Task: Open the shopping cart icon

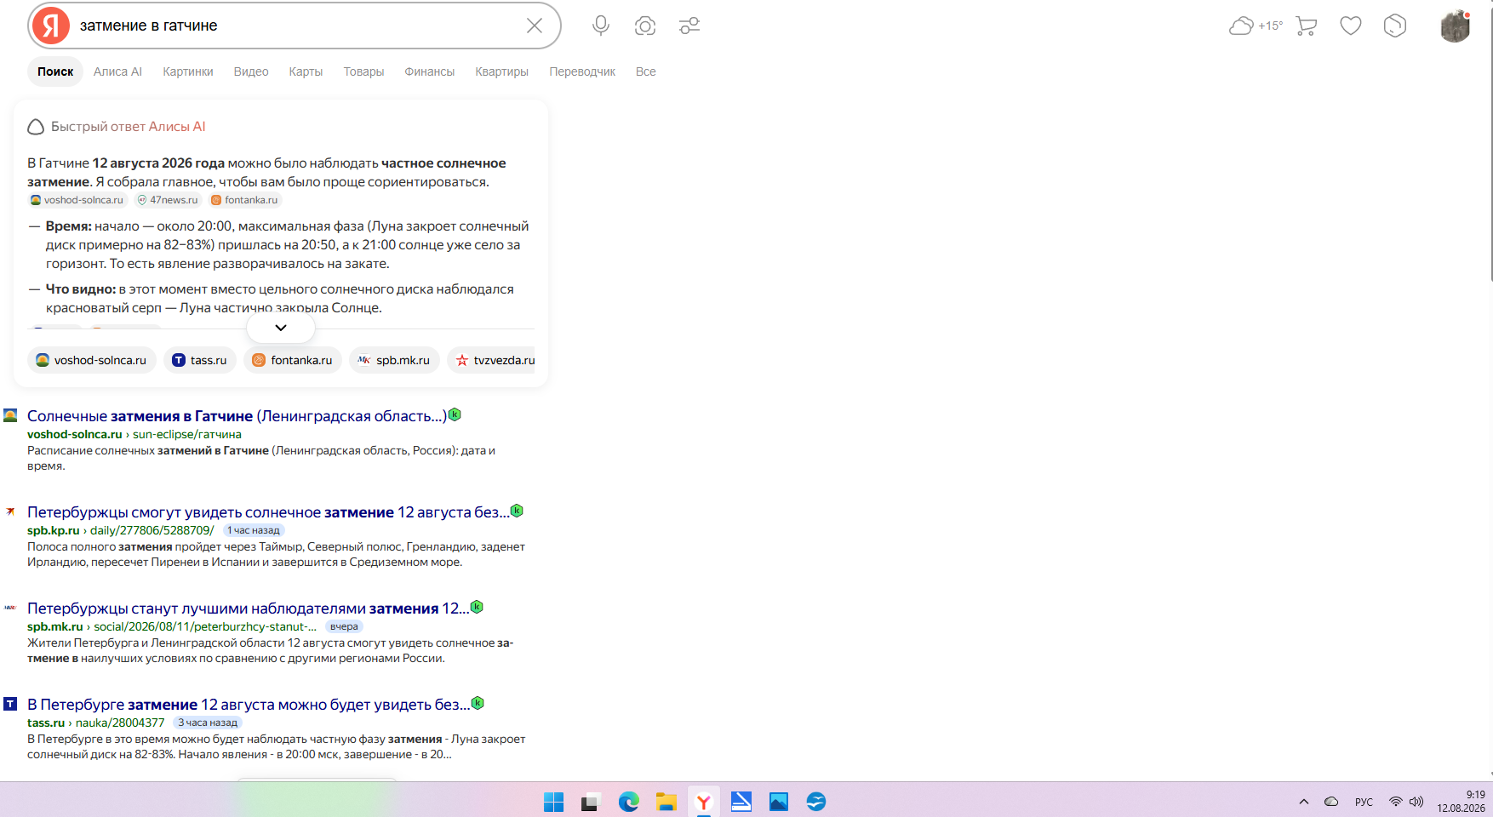Action: coord(1307,26)
